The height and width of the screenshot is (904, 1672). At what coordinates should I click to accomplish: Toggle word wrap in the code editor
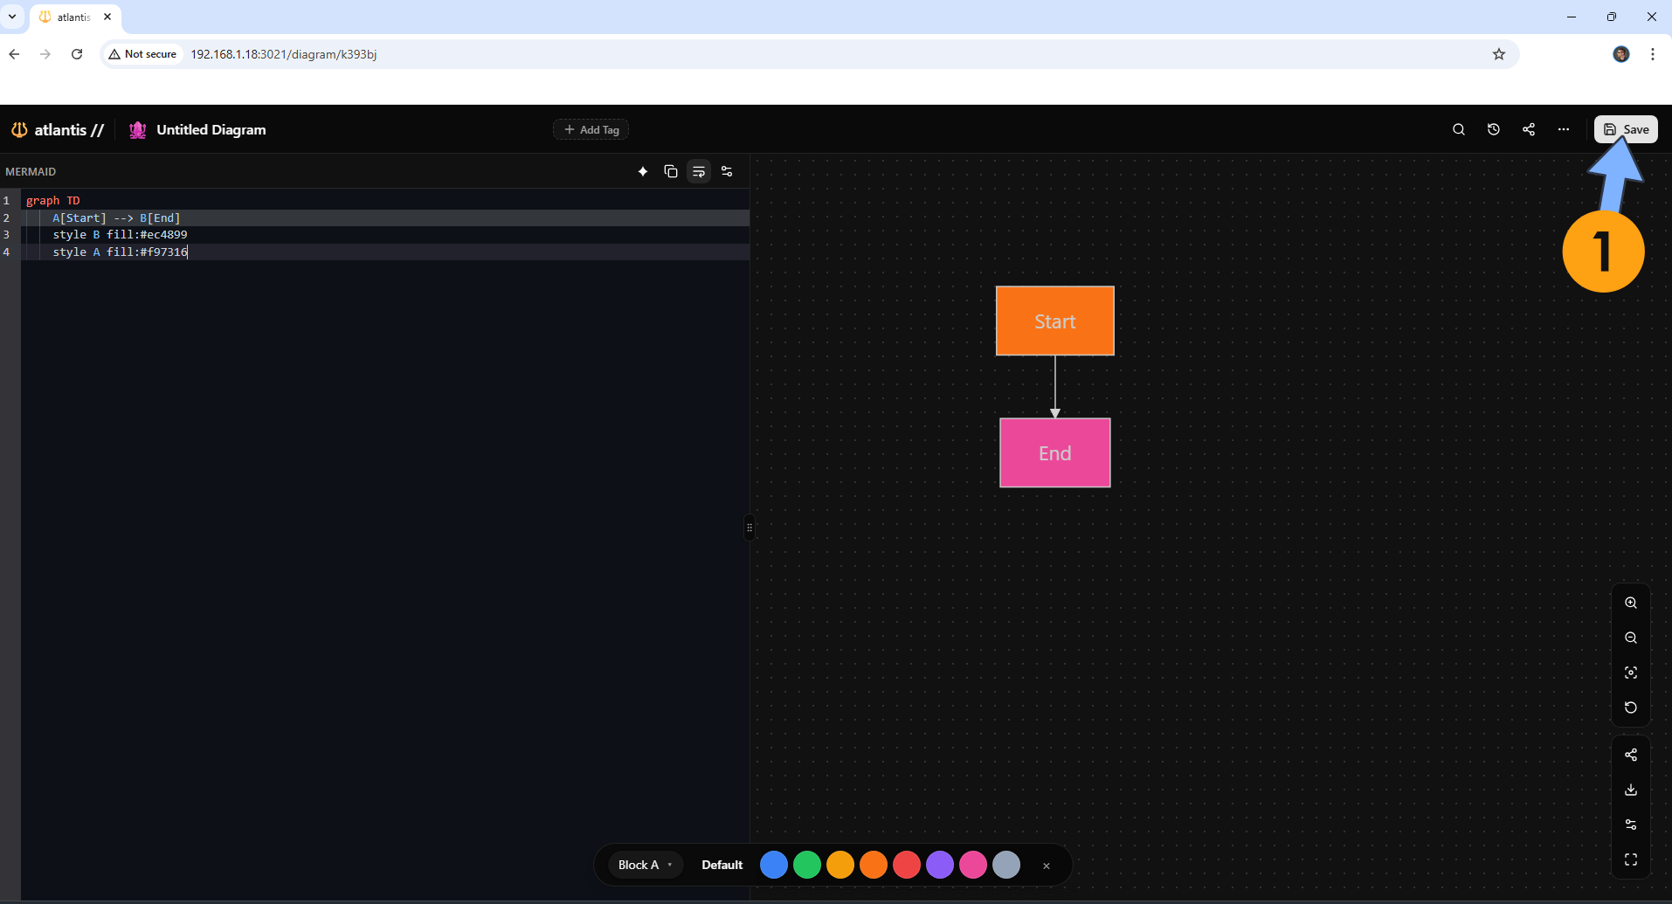[699, 171]
